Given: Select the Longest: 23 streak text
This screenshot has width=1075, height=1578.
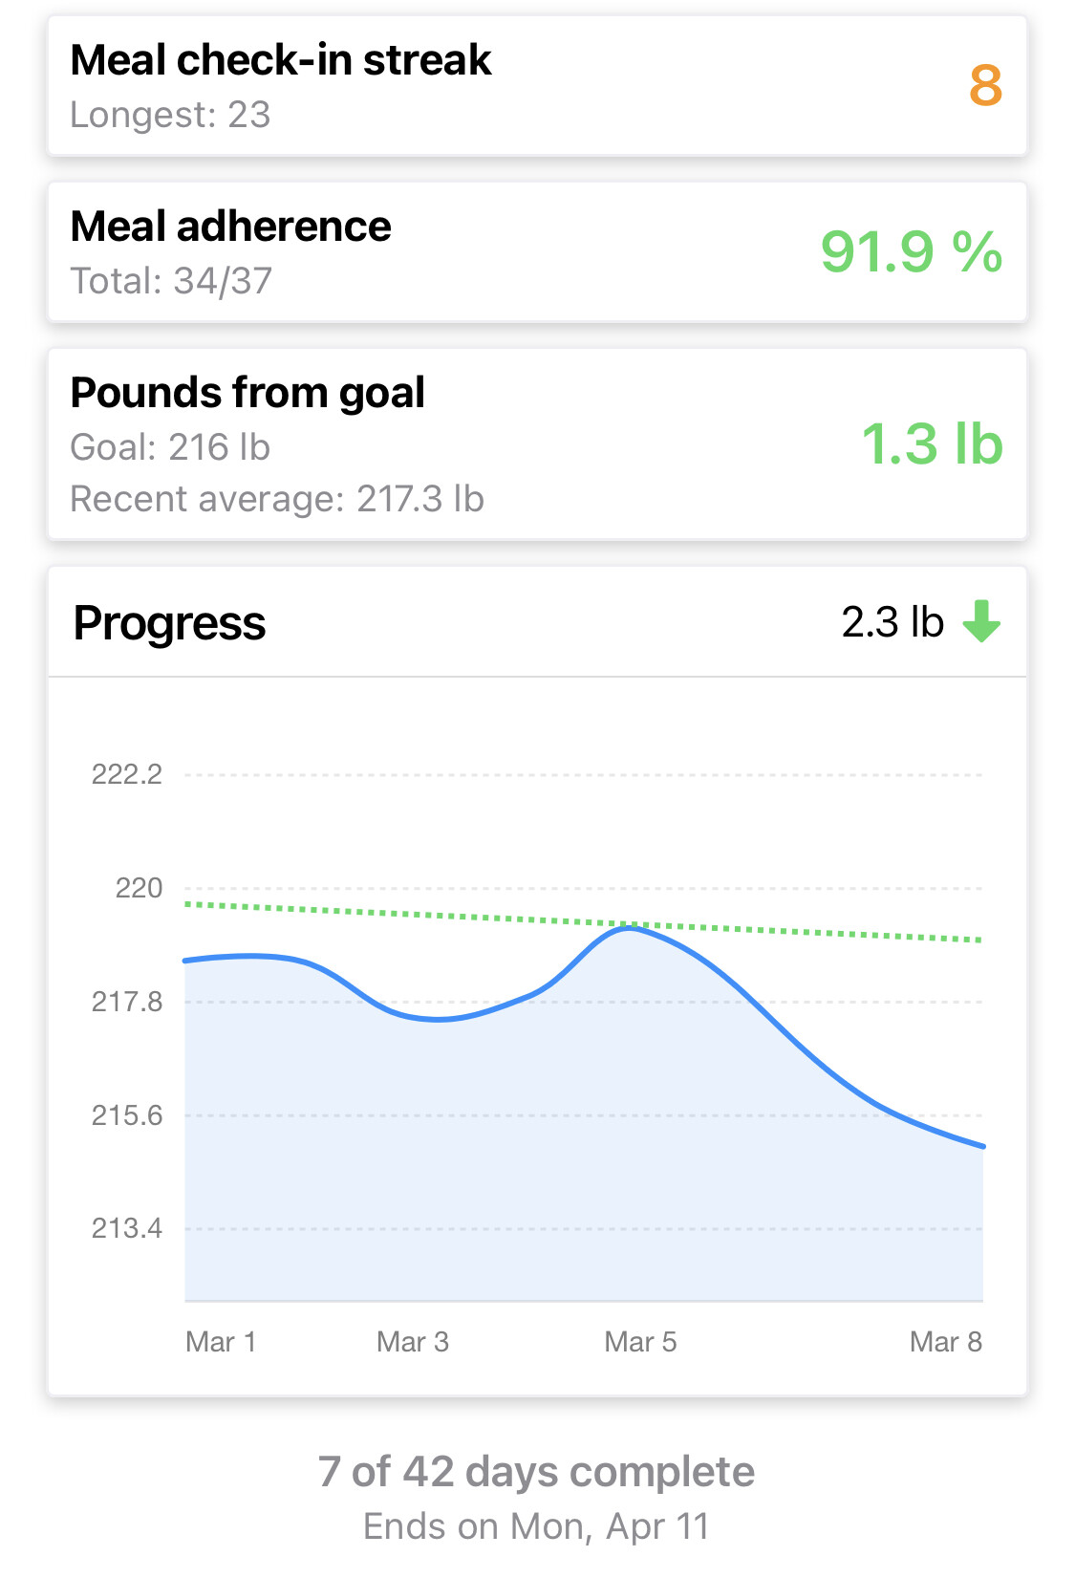Looking at the screenshot, I should point(170,115).
